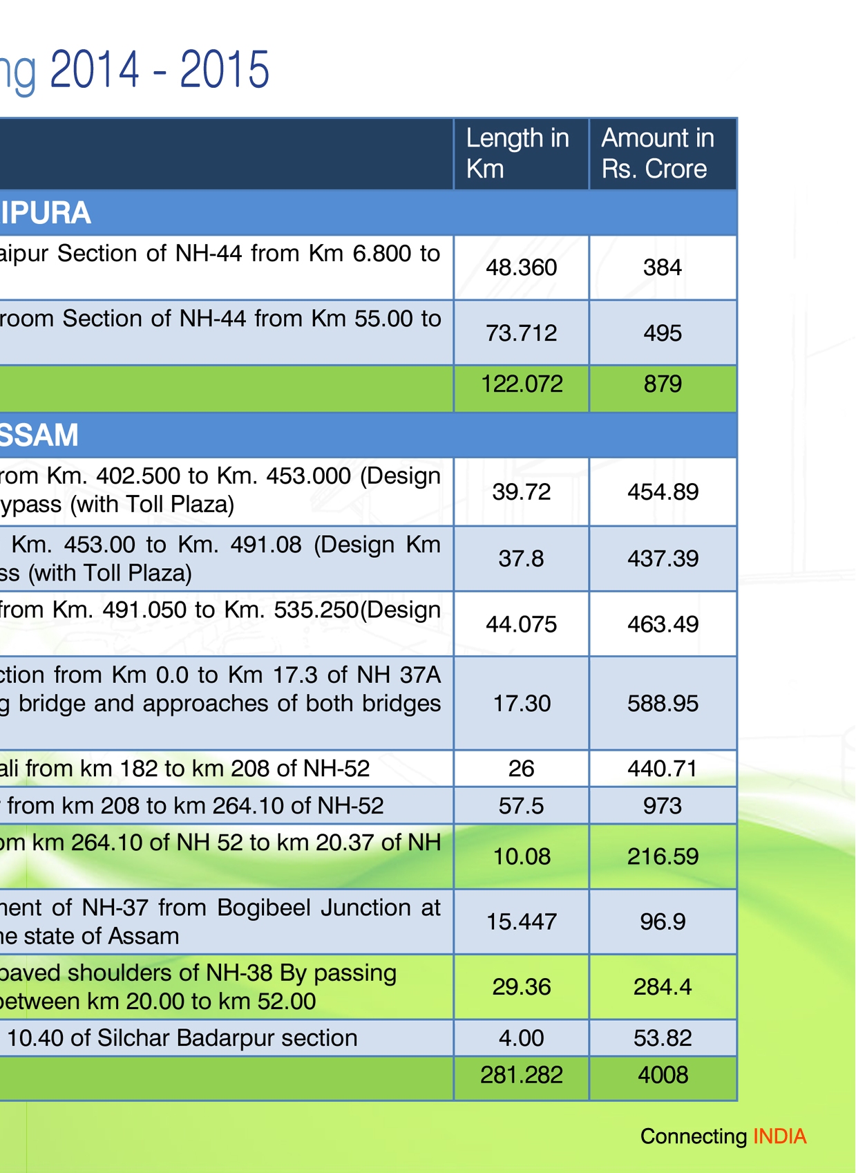Select the length value 73.712

click(x=521, y=333)
